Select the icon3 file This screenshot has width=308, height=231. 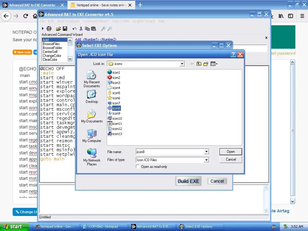click(114, 83)
